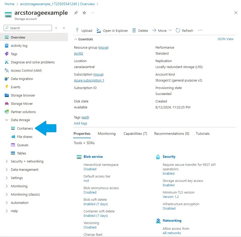Expand the Security + networking section

[7, 161]
